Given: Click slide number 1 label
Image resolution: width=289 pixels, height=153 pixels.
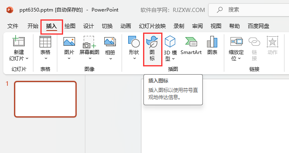Looking at the screenshot, I should pyautogui.click(x=7, y=84).
